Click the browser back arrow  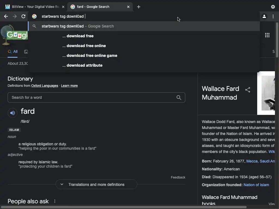pyautogui.click(x=6, y=16)
